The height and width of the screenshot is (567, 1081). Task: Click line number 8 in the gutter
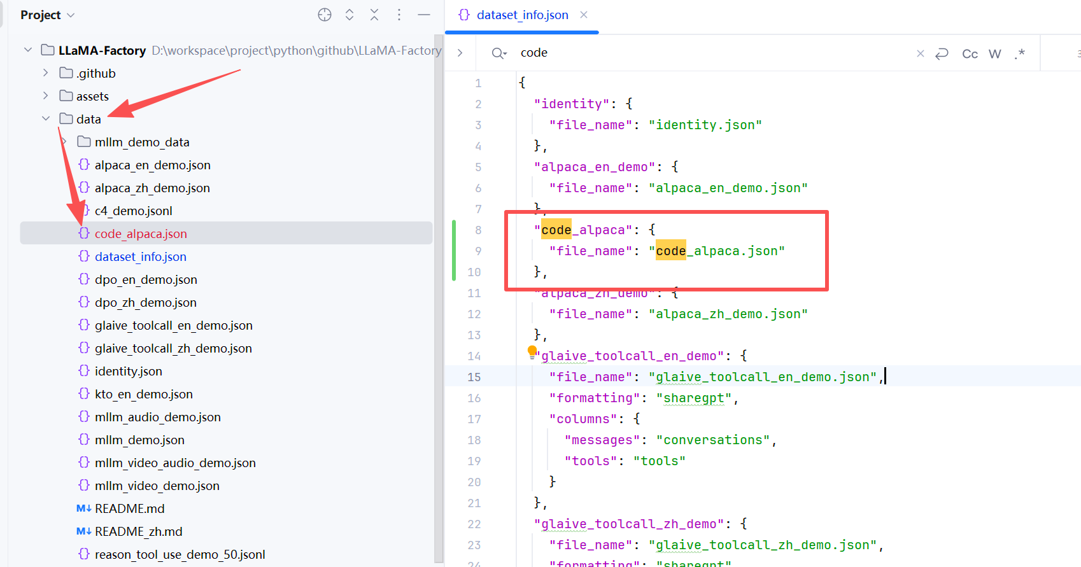point(478,230)
